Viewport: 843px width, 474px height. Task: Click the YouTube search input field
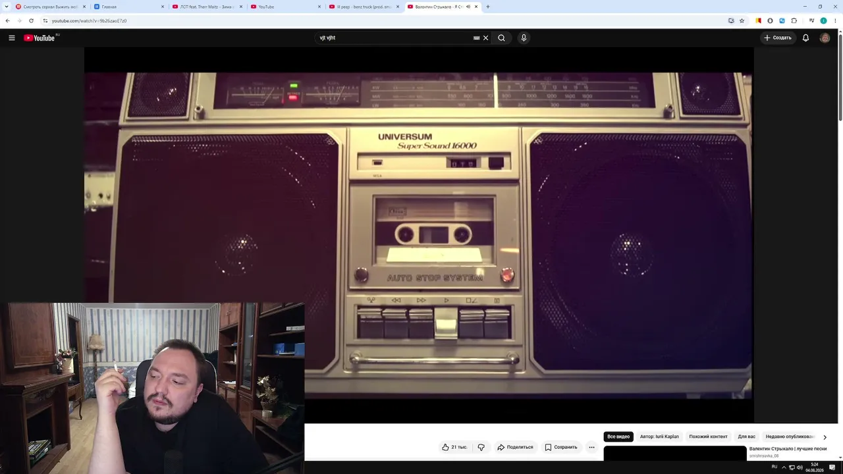point(394,38)
